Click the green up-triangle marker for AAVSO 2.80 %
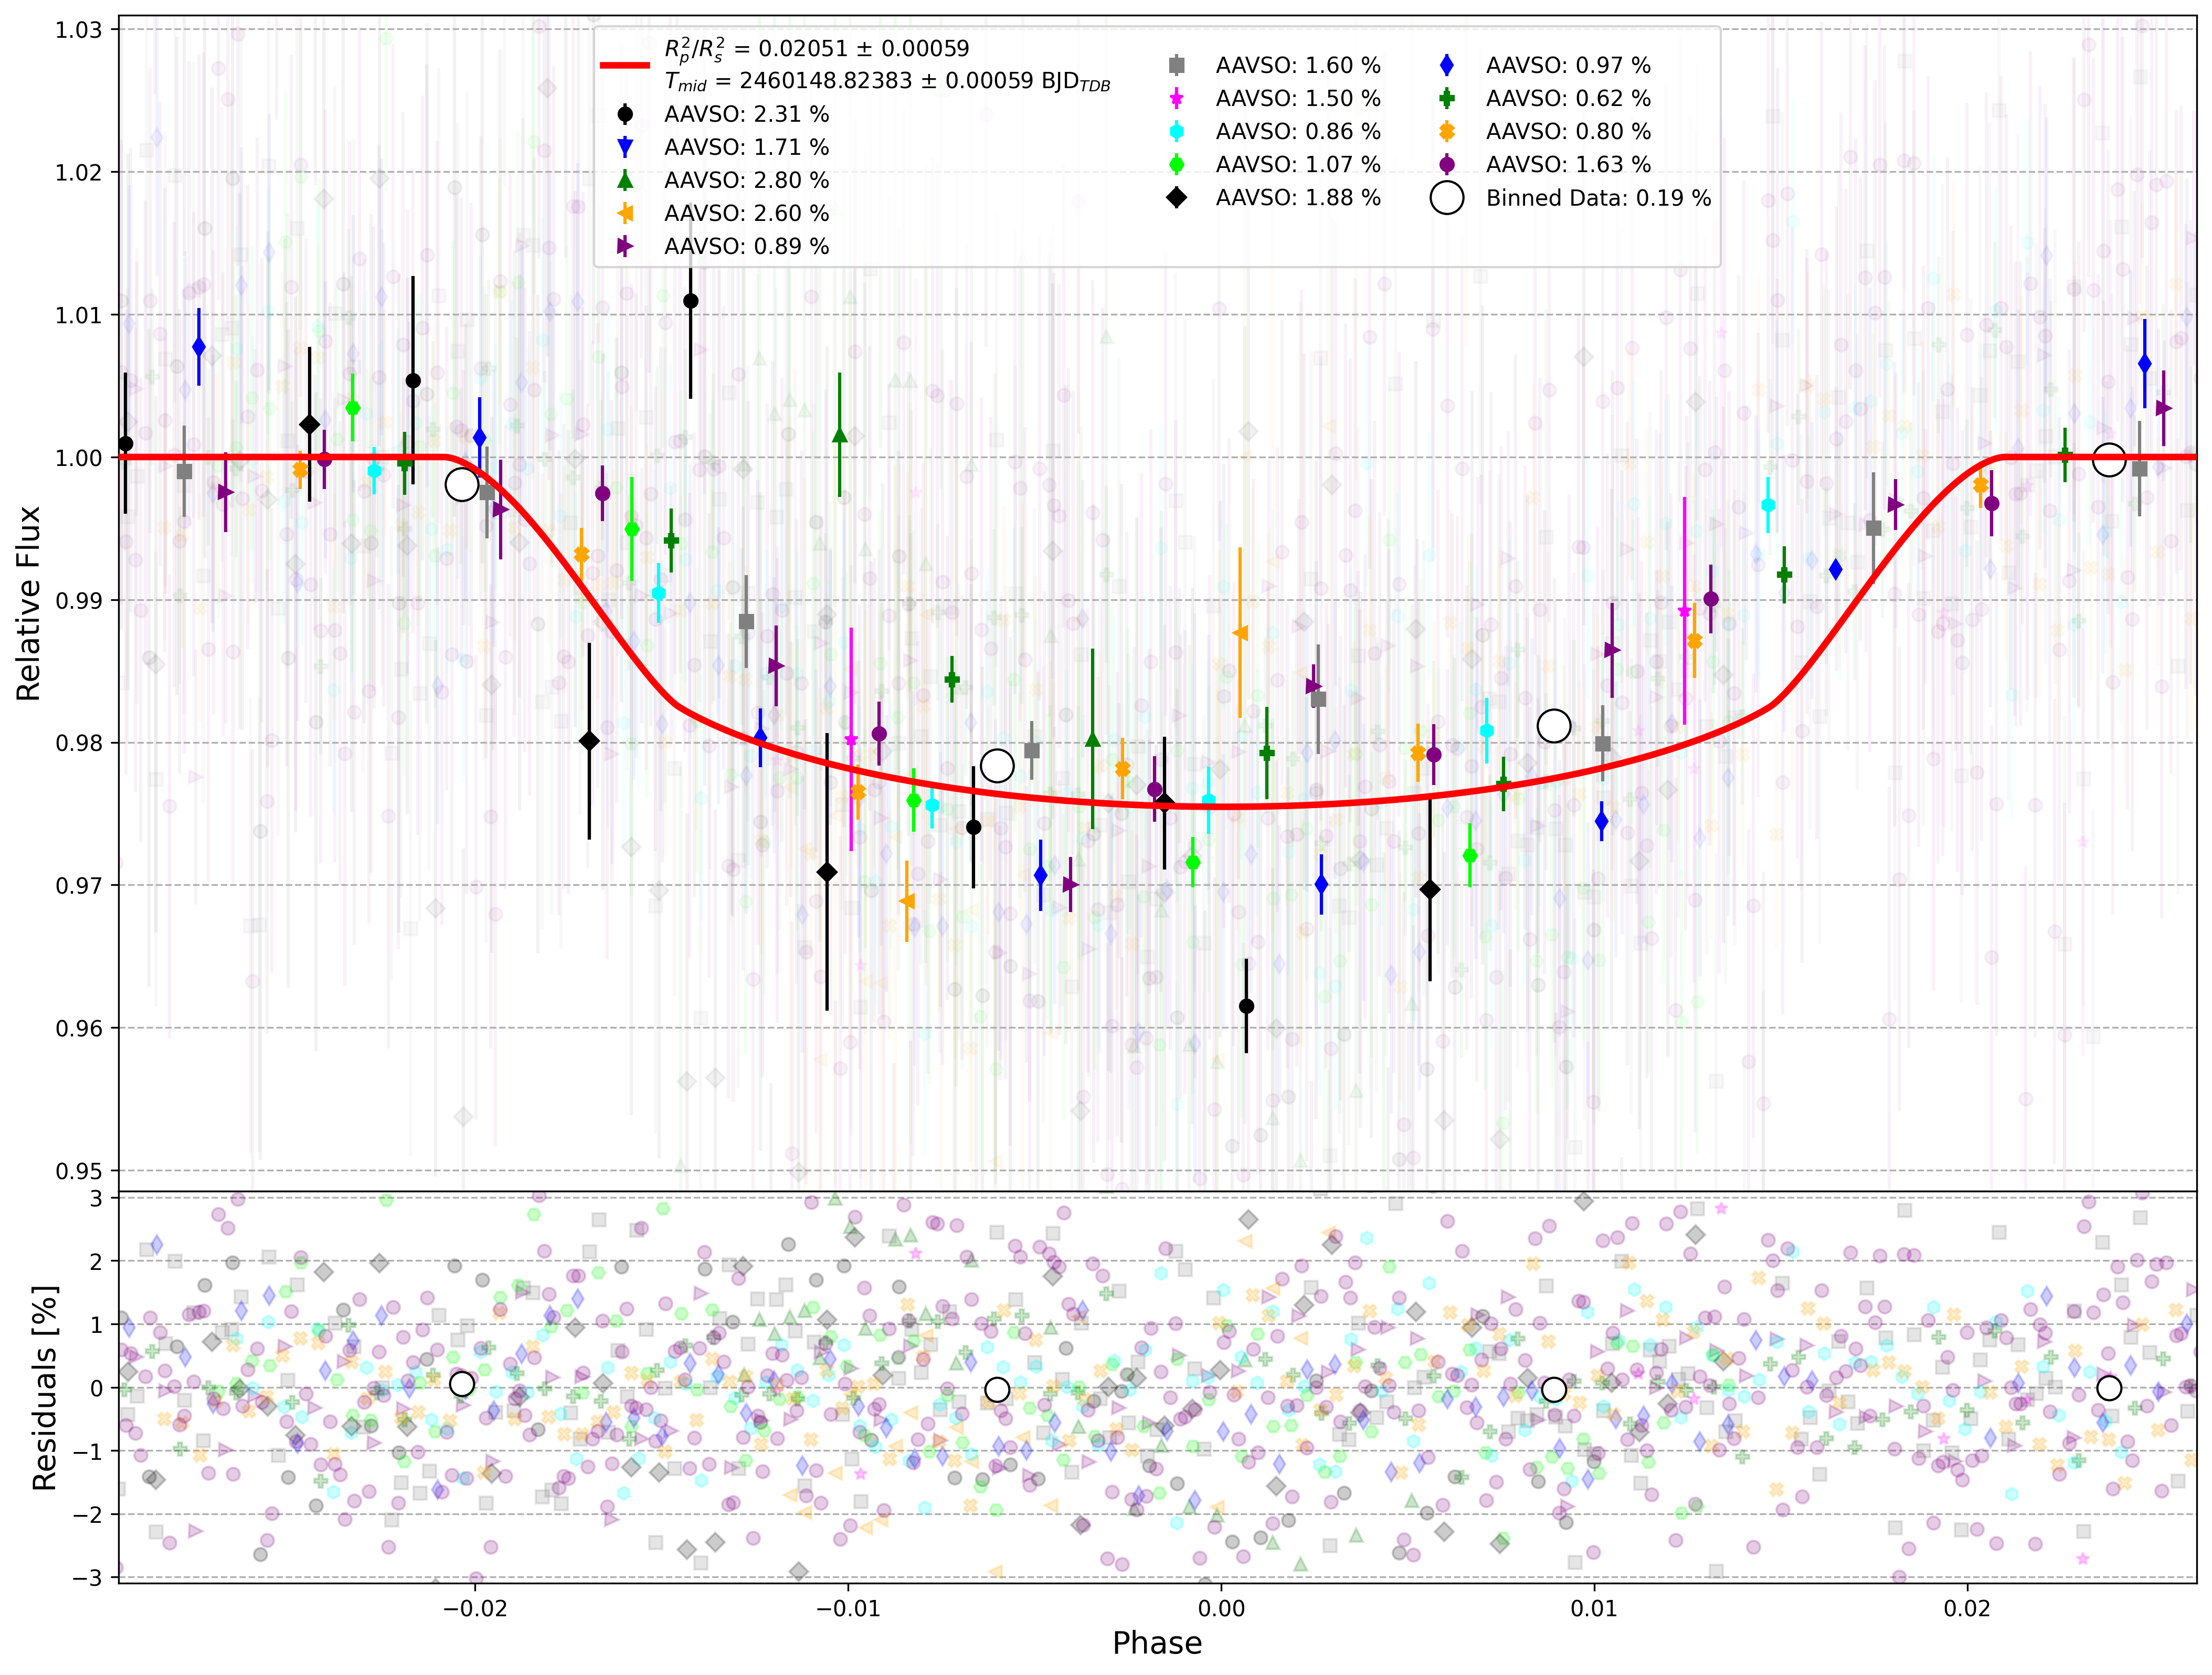This screenshot has width=2212, height=1675. point(625,180)
